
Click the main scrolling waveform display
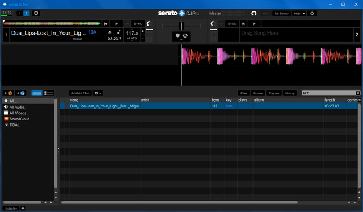click(x=181, y=65)
